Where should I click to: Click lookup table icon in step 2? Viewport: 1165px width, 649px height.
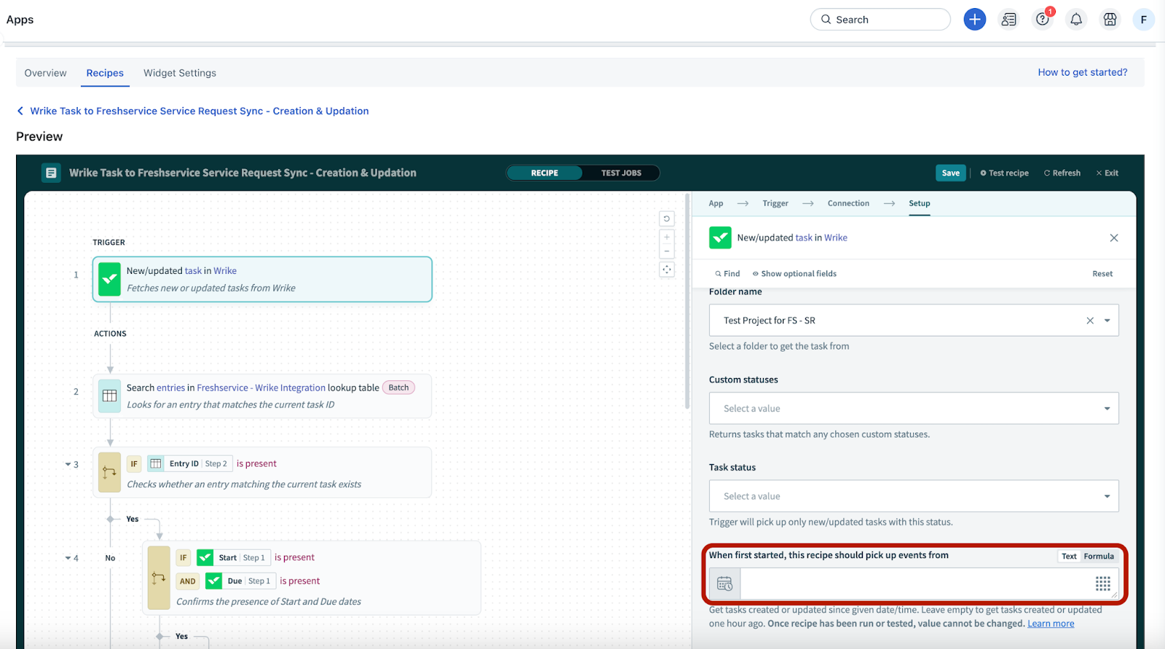tap(109, 396)
